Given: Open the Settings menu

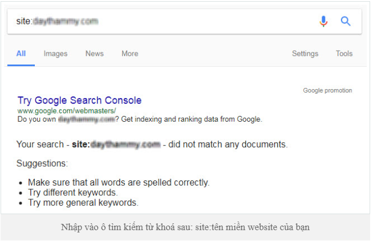Looking at the screenshot, I should (305, 54).
